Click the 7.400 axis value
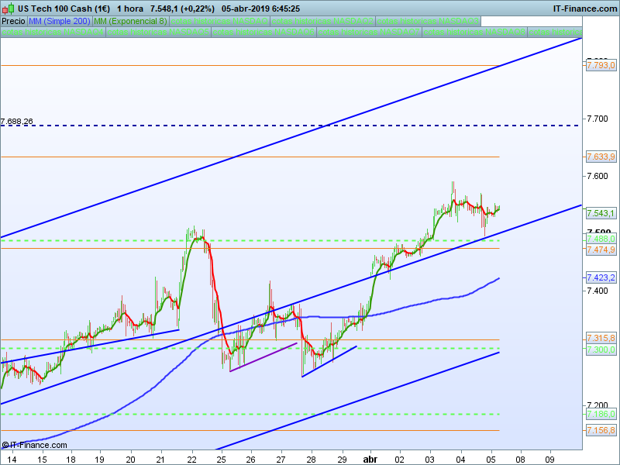This screenshot has width=620, height=465. [x=597, y=291]
